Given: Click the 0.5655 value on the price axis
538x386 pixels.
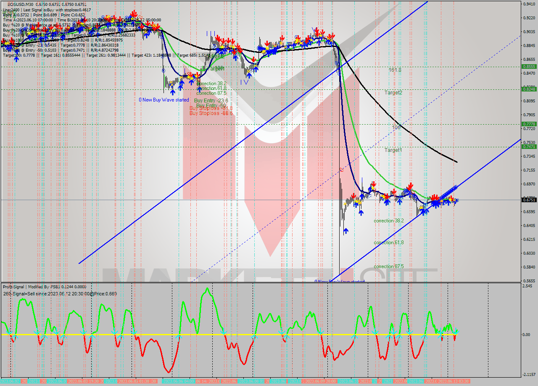Looking at the screenshot, I should click(528, 281).
